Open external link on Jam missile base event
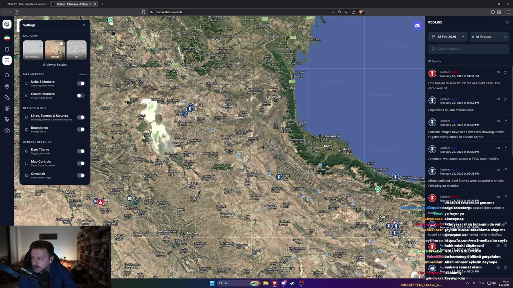The width and height of the screenshot is (513, 288). 505,99
